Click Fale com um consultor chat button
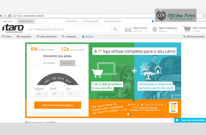Image resolution: width=206 pixels, height=135 pixels. [190, 120]
